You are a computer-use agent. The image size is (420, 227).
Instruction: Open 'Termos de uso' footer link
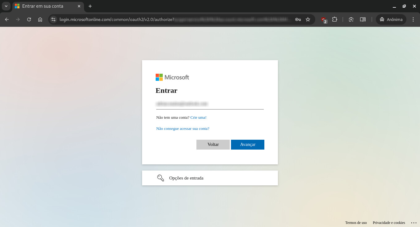pos(356,223)
